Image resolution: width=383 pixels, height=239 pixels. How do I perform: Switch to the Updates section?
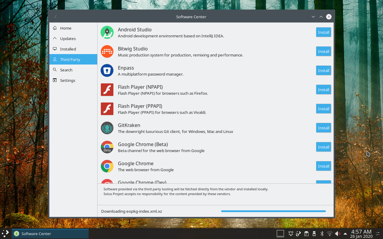click(68, 39)
